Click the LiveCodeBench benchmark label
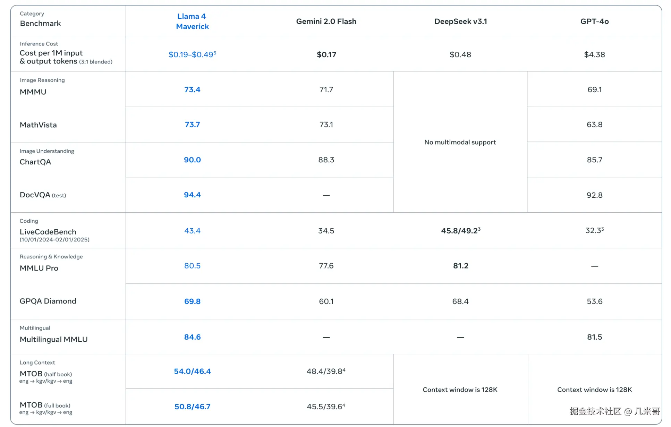 (48, 232)
